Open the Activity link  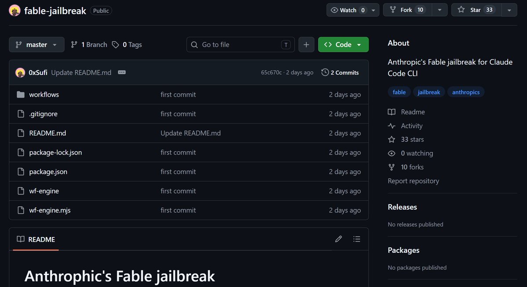405,126
